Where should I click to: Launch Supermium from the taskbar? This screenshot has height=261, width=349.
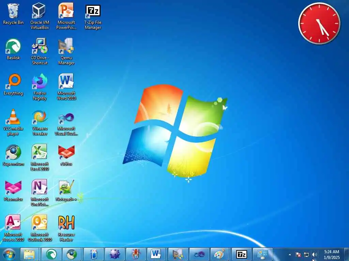pyautogui.click(x=72, y=254)
